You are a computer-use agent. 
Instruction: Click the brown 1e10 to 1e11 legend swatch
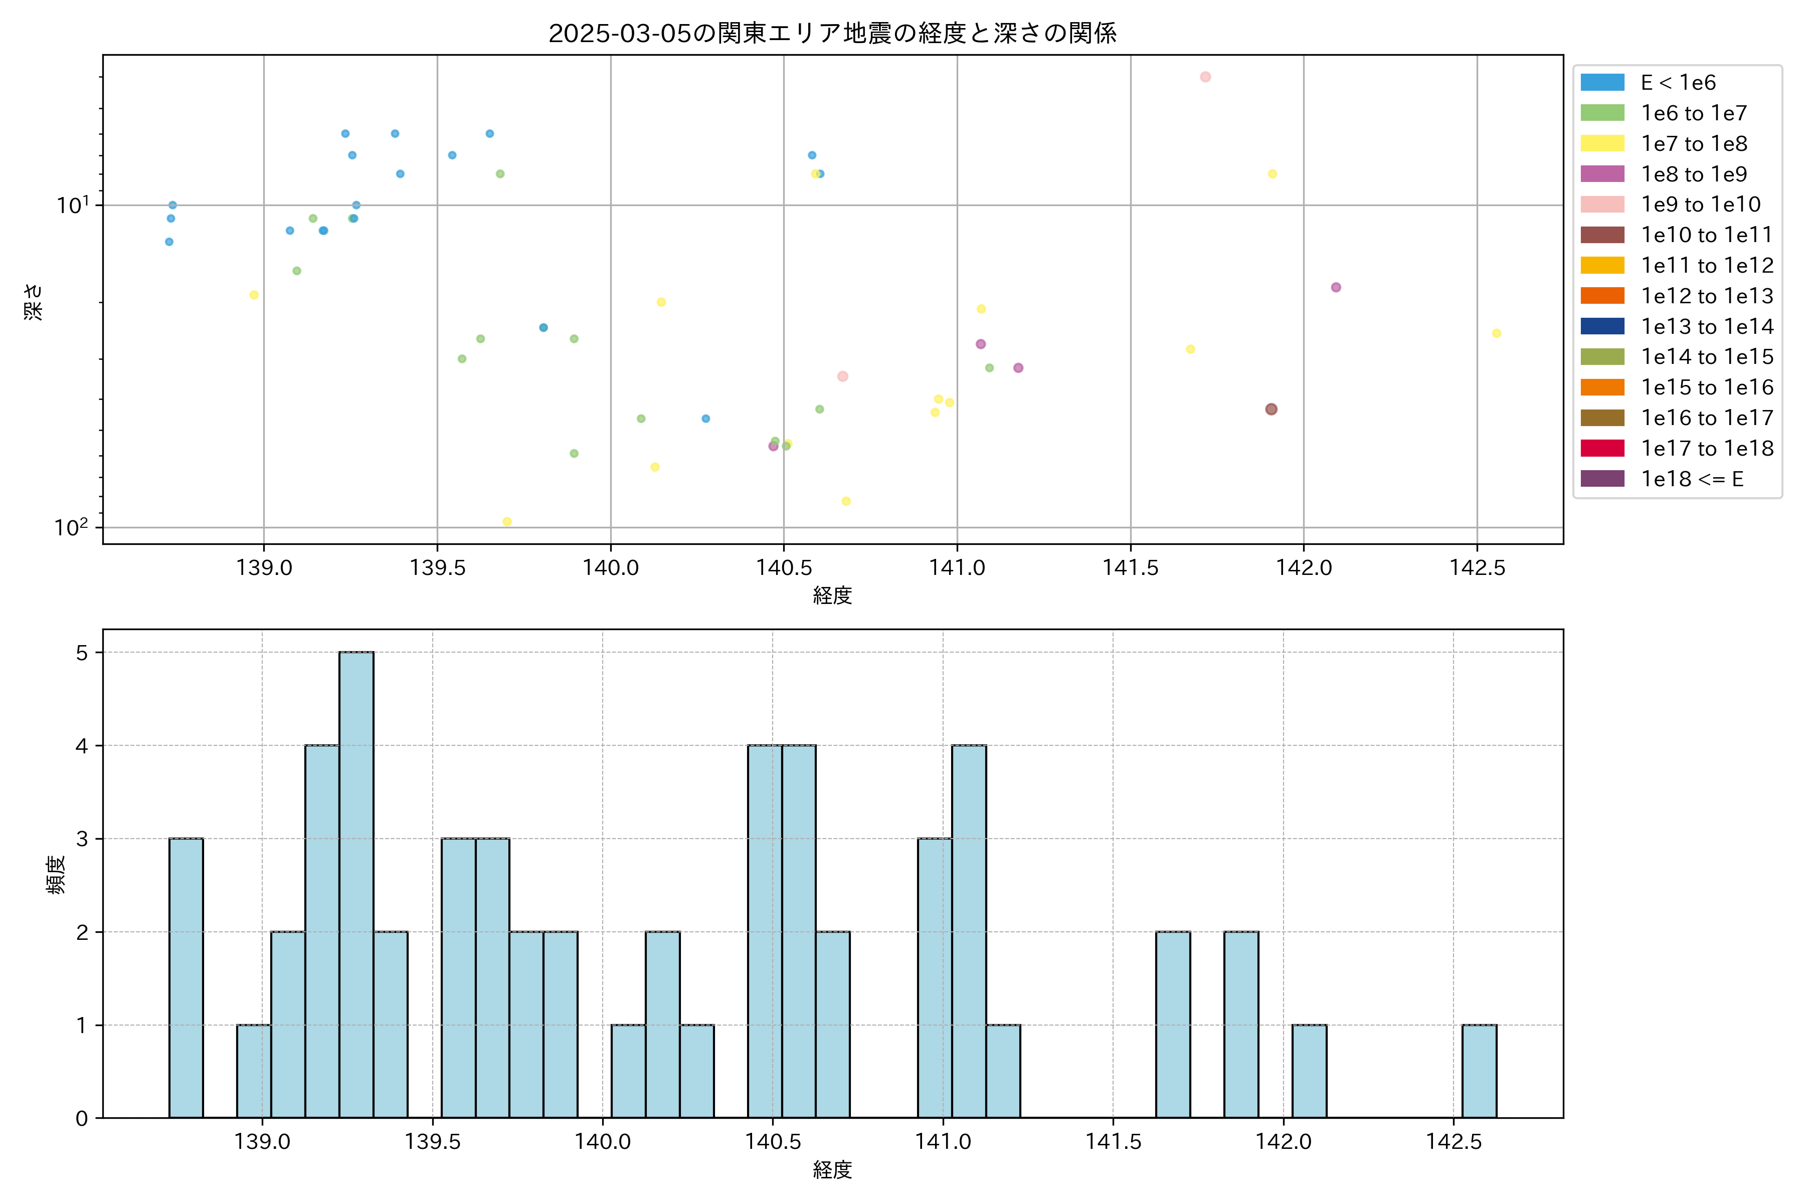(1601, 235)
